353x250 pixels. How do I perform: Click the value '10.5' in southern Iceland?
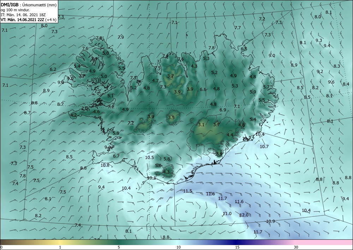pos(149,158)
